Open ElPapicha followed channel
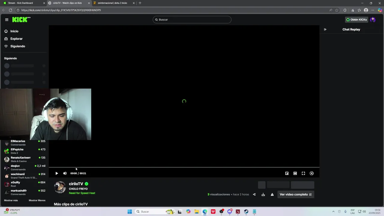384x216 pixels. tap(25, 151)
